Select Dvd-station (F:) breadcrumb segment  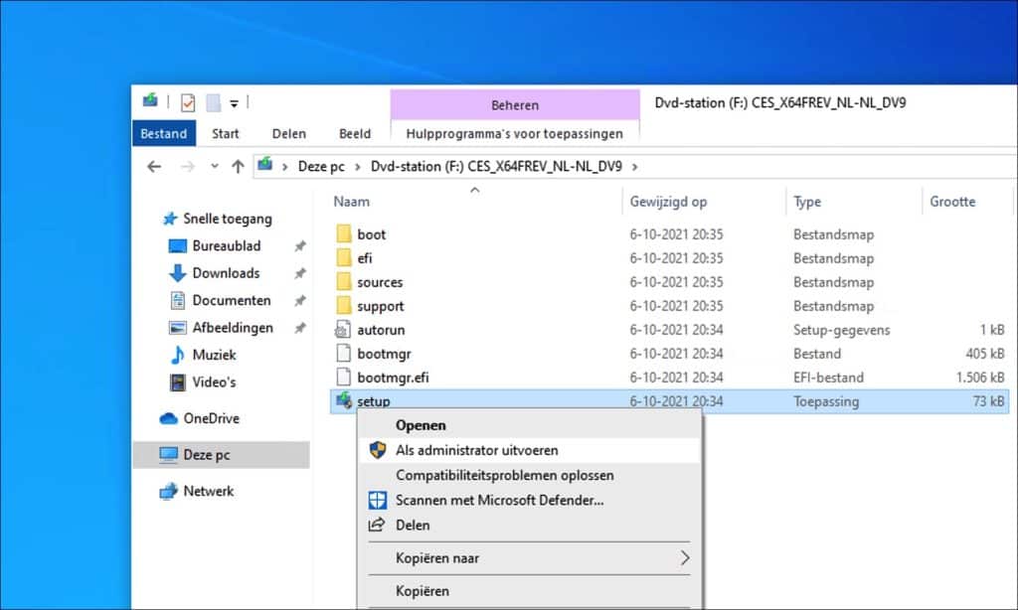(496, 167)
